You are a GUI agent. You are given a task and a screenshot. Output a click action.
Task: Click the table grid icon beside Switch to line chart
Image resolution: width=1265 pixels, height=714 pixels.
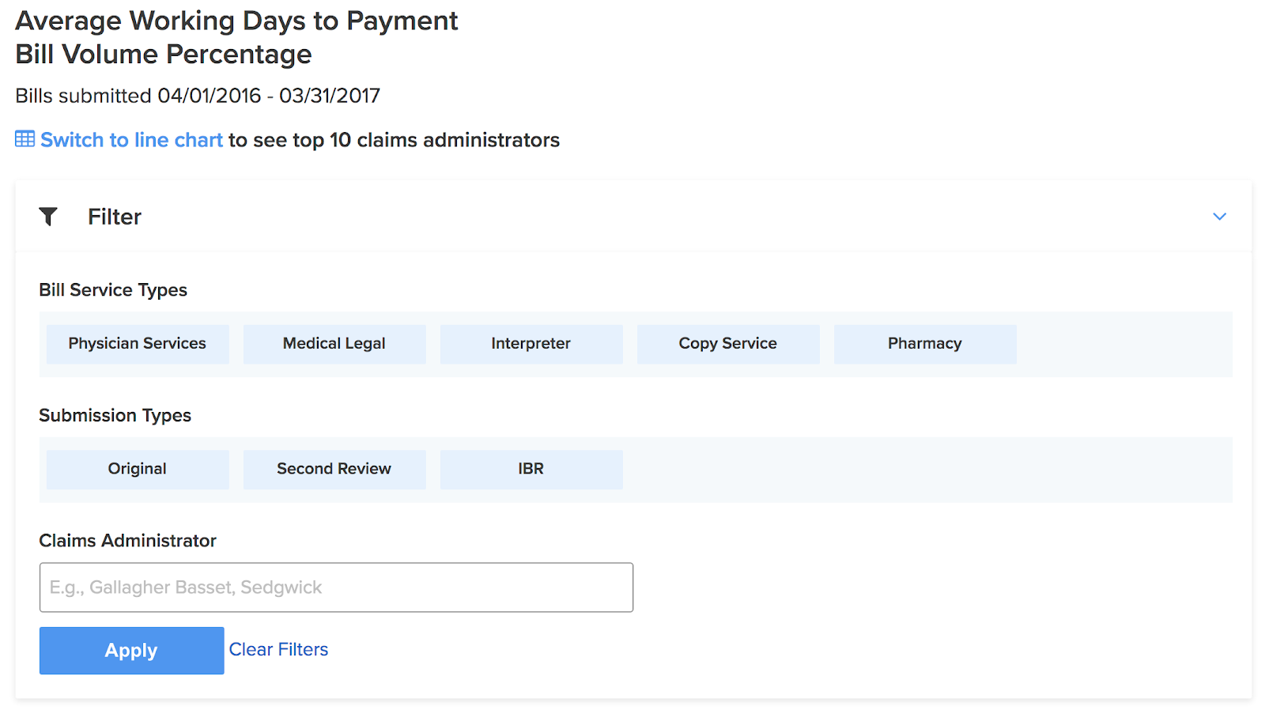[x=25, y=139]
